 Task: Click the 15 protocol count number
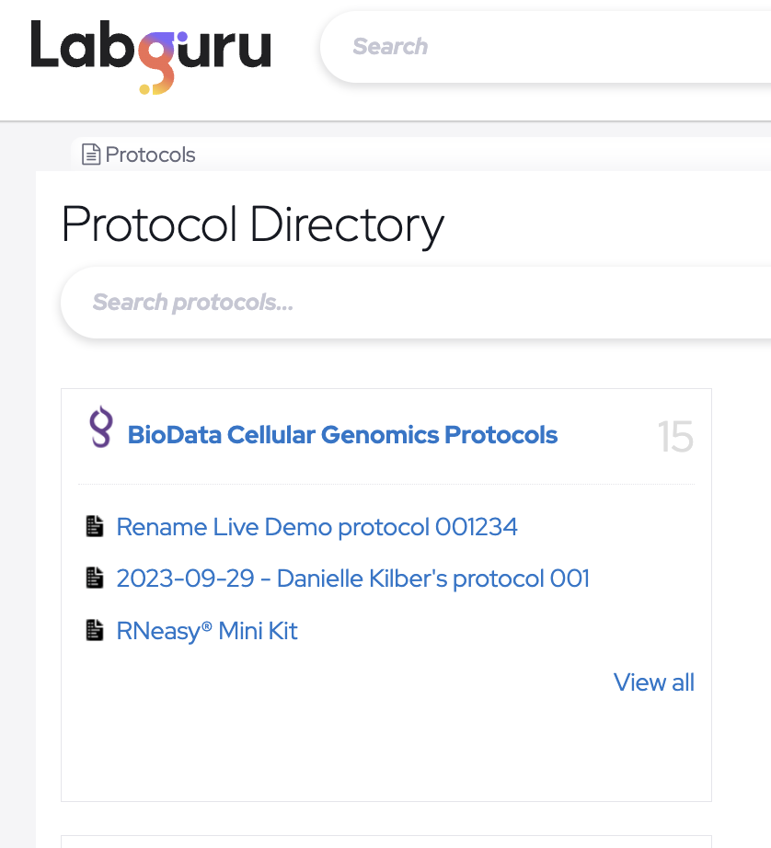[674, 437]
